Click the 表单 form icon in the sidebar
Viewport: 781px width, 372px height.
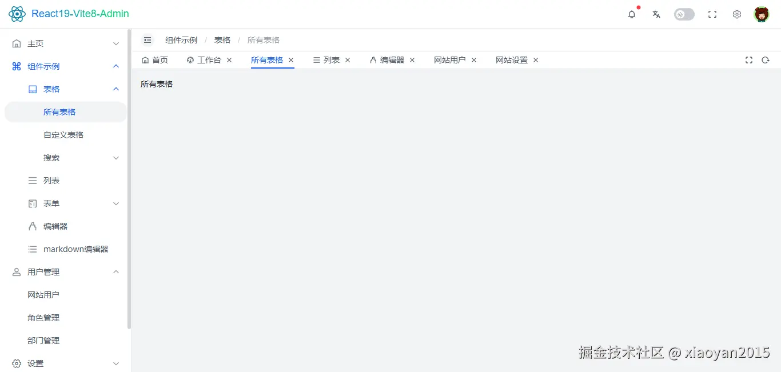(x=33, y=203)
